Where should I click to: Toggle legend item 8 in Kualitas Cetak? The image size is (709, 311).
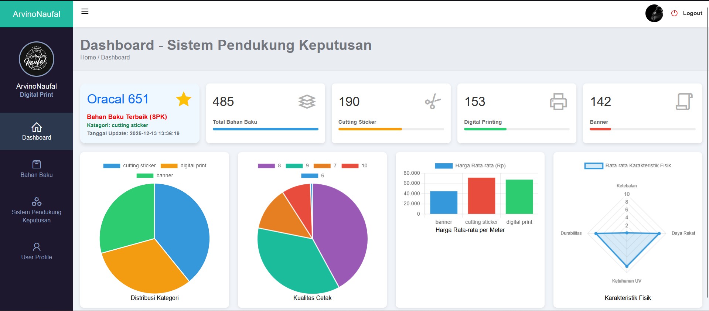[269, 165]
